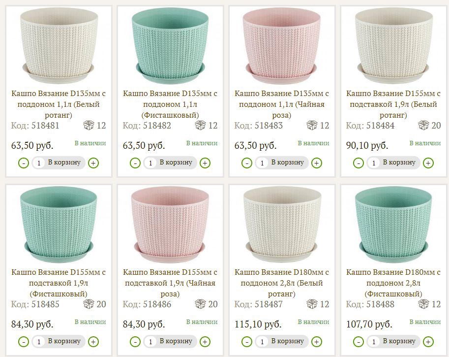This screenshot has height=357, width=449.
Task: Open 'Кашпо Вязание D155мм Белый ротанг' link
Action: [x=393, y=104]
